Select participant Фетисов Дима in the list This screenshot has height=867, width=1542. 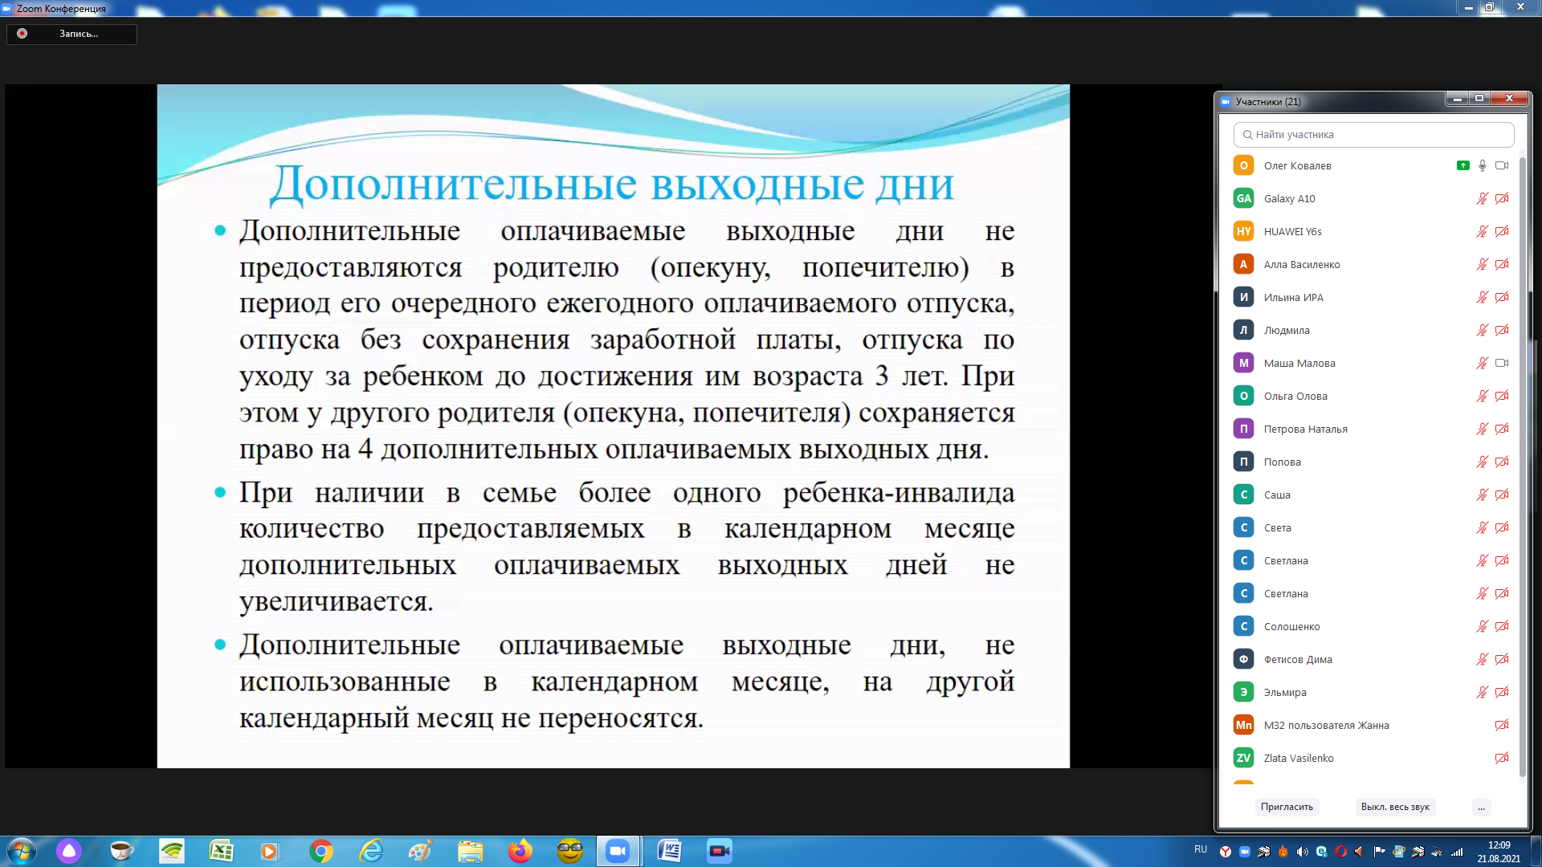[x=1370, y=659]
